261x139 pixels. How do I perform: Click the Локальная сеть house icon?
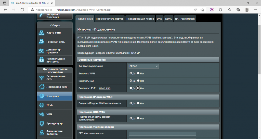point(42,87)
